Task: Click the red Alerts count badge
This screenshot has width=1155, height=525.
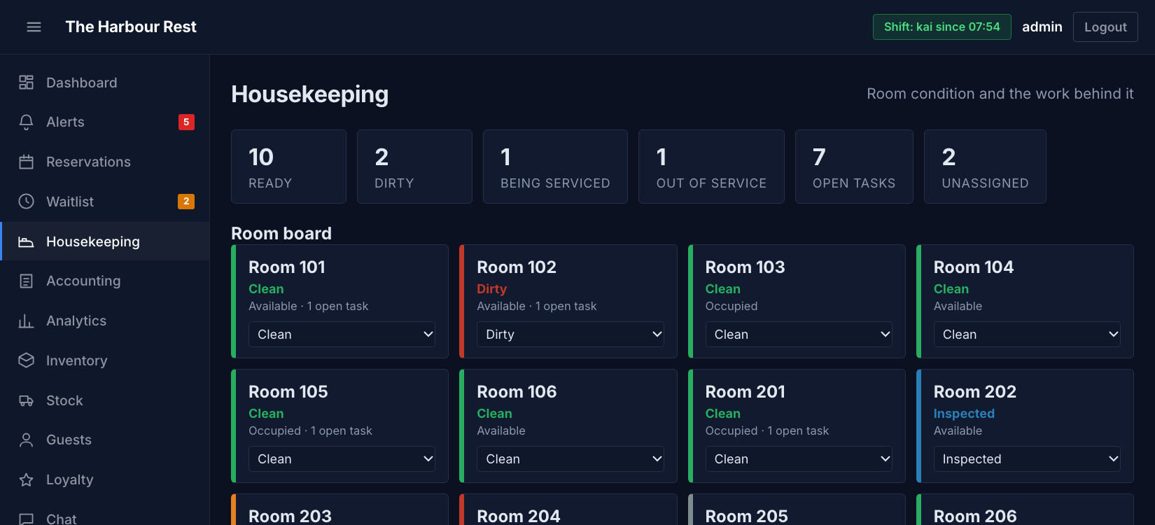Action: (x=186, y=122)
